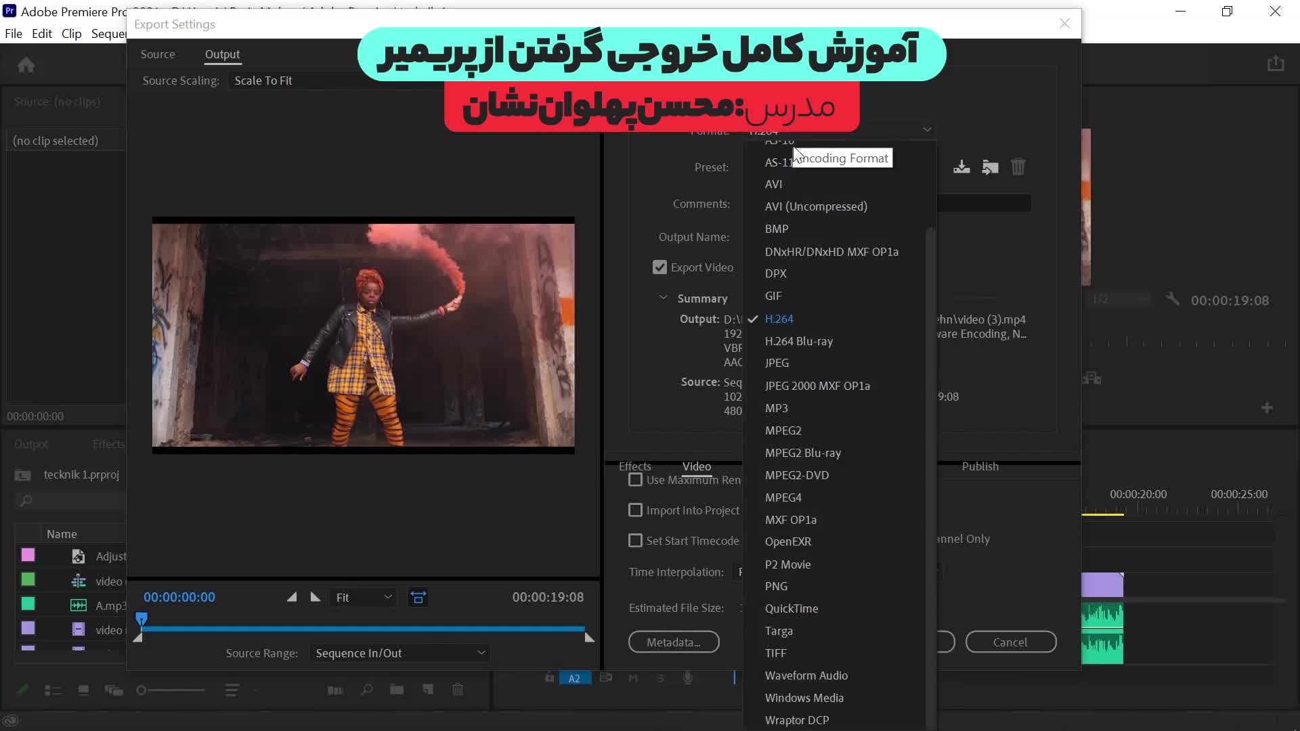
Task: Click the Home icon in Premiere
Action: point(26,65)
